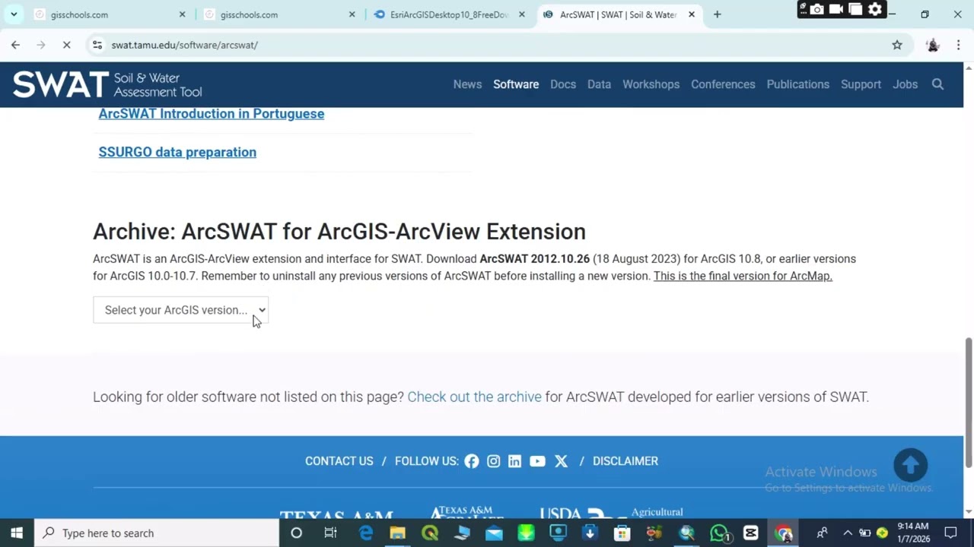Open ArcSWAT Introduction in Portuguese link

click(x=212, y=113)
